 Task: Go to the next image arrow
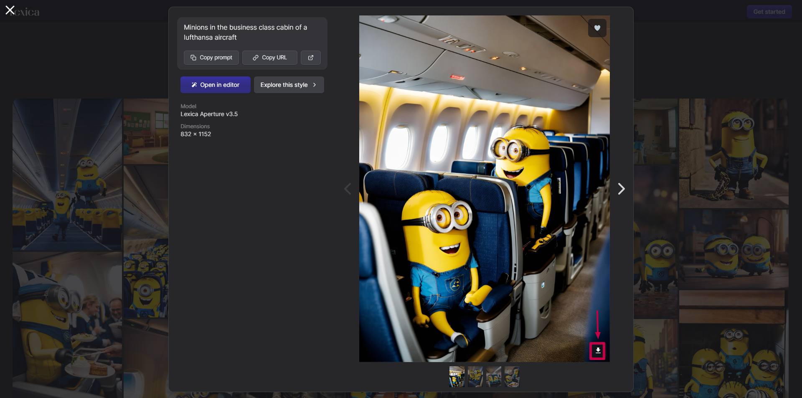(621, 189)
